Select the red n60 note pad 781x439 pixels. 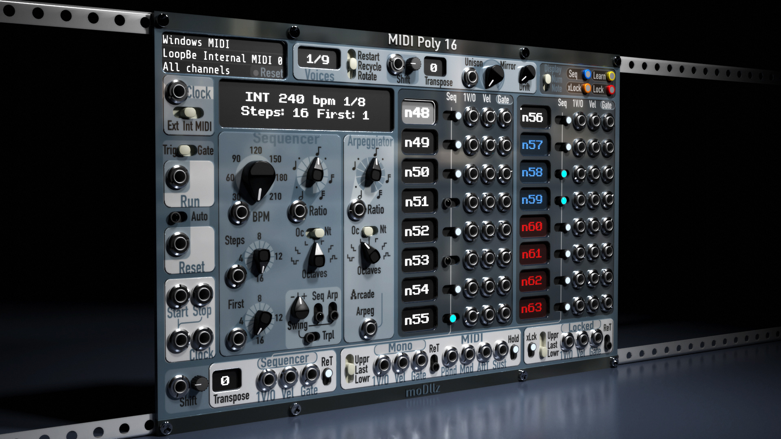[x=532, y=226]
